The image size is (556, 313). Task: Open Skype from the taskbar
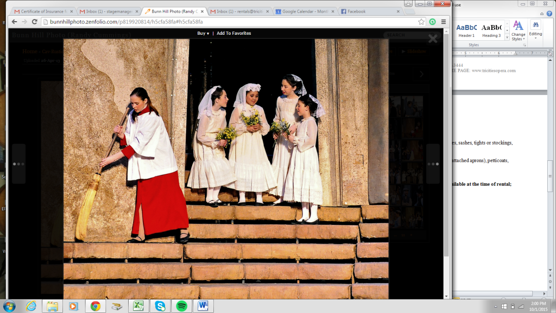(x=160, y=306)
